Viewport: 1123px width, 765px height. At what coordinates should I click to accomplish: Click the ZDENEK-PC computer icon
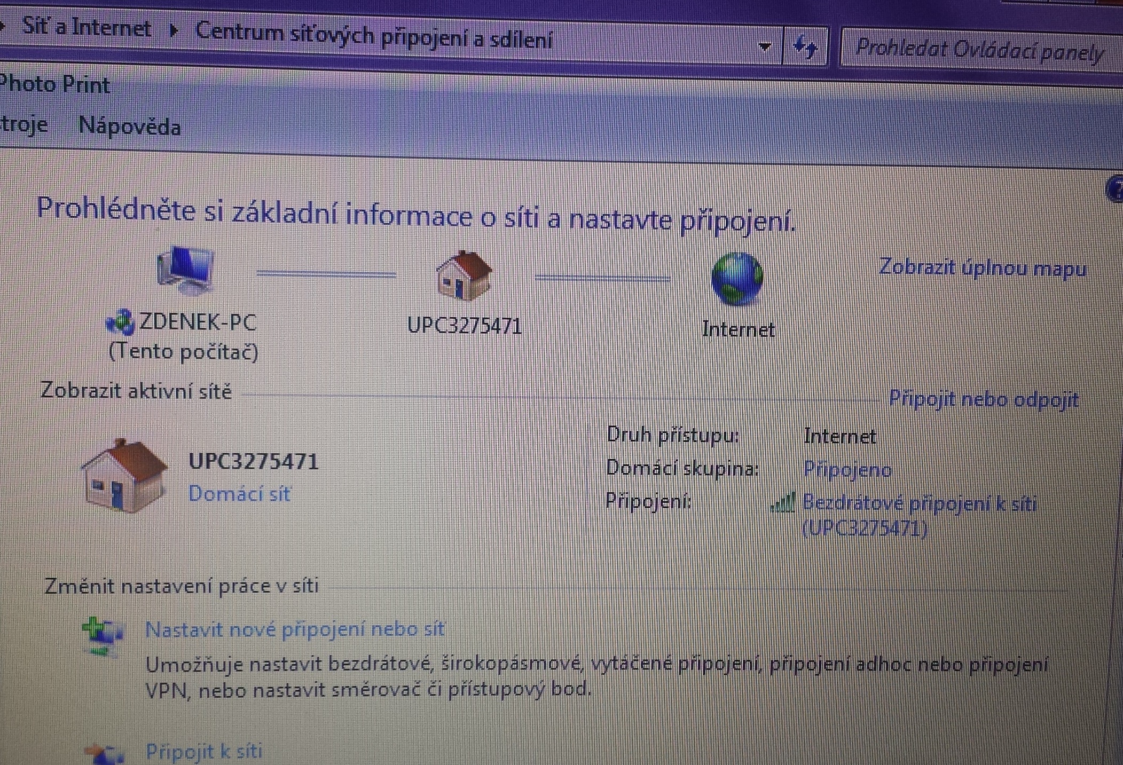tap(186, 271)
